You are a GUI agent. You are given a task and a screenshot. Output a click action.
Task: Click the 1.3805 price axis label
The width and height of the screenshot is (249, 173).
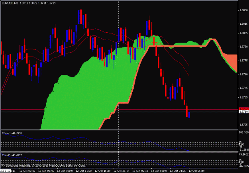click(243, 33)
